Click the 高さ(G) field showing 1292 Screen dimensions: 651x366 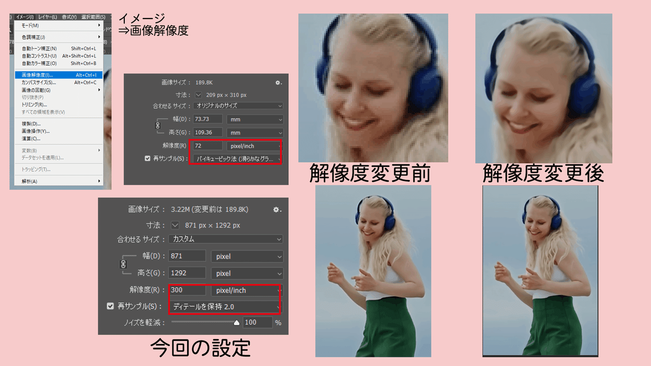click(x=187, y=273)
